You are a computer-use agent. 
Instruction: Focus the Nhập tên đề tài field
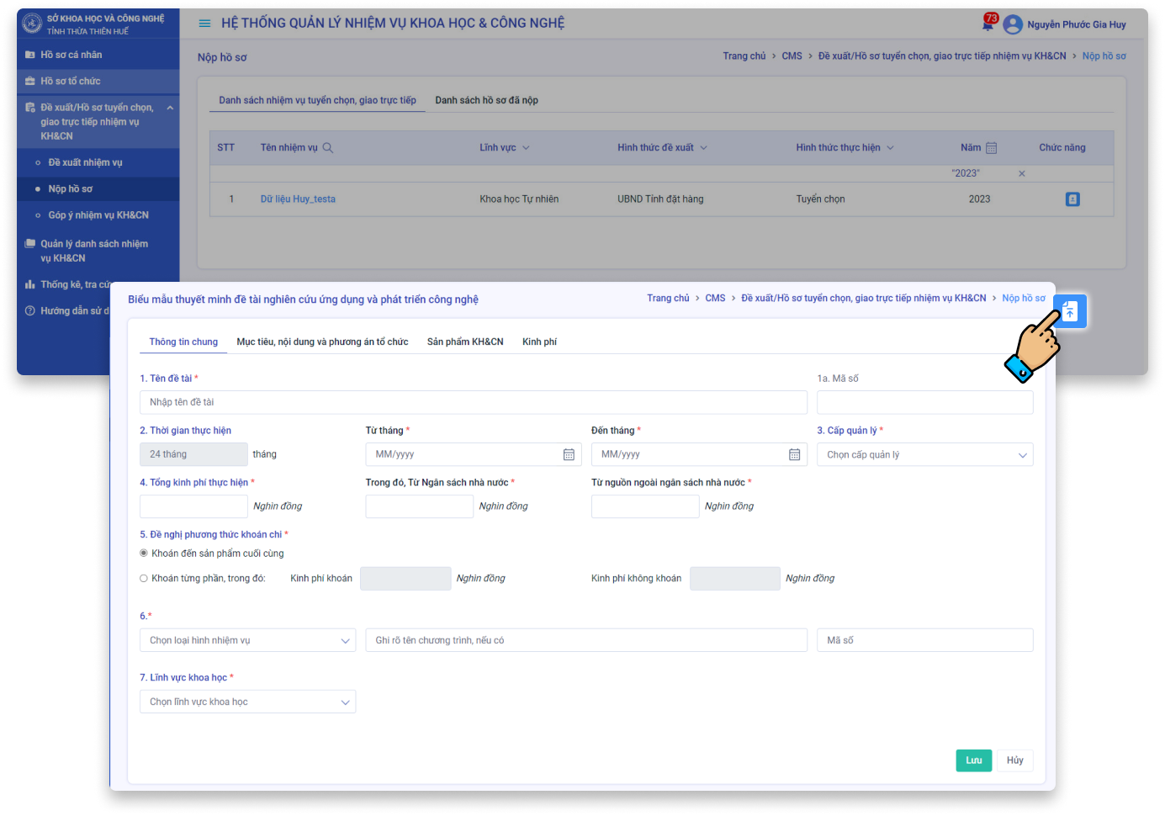474,402
